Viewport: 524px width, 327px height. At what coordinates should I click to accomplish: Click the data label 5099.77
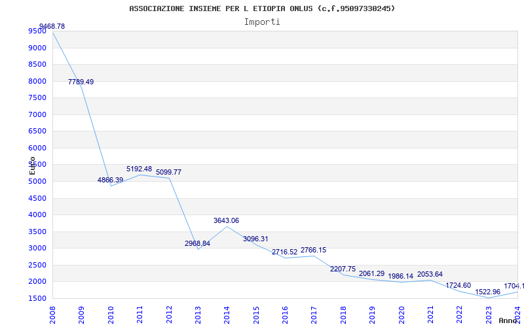click(169, 172)
